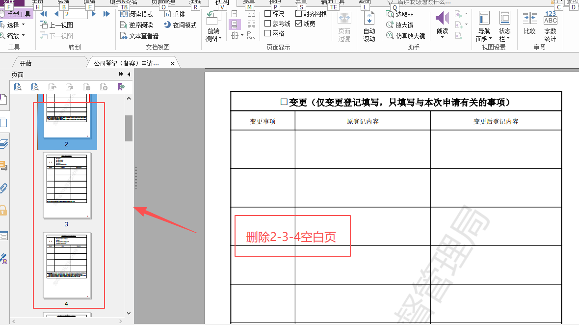
Task: Open the bookmarks sidebar panel icon
Action: (3, 100)
